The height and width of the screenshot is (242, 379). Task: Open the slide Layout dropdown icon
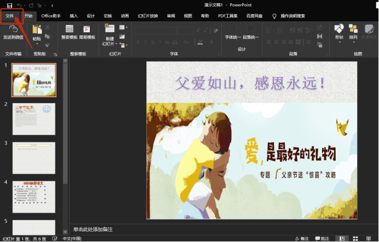[123, 27]
